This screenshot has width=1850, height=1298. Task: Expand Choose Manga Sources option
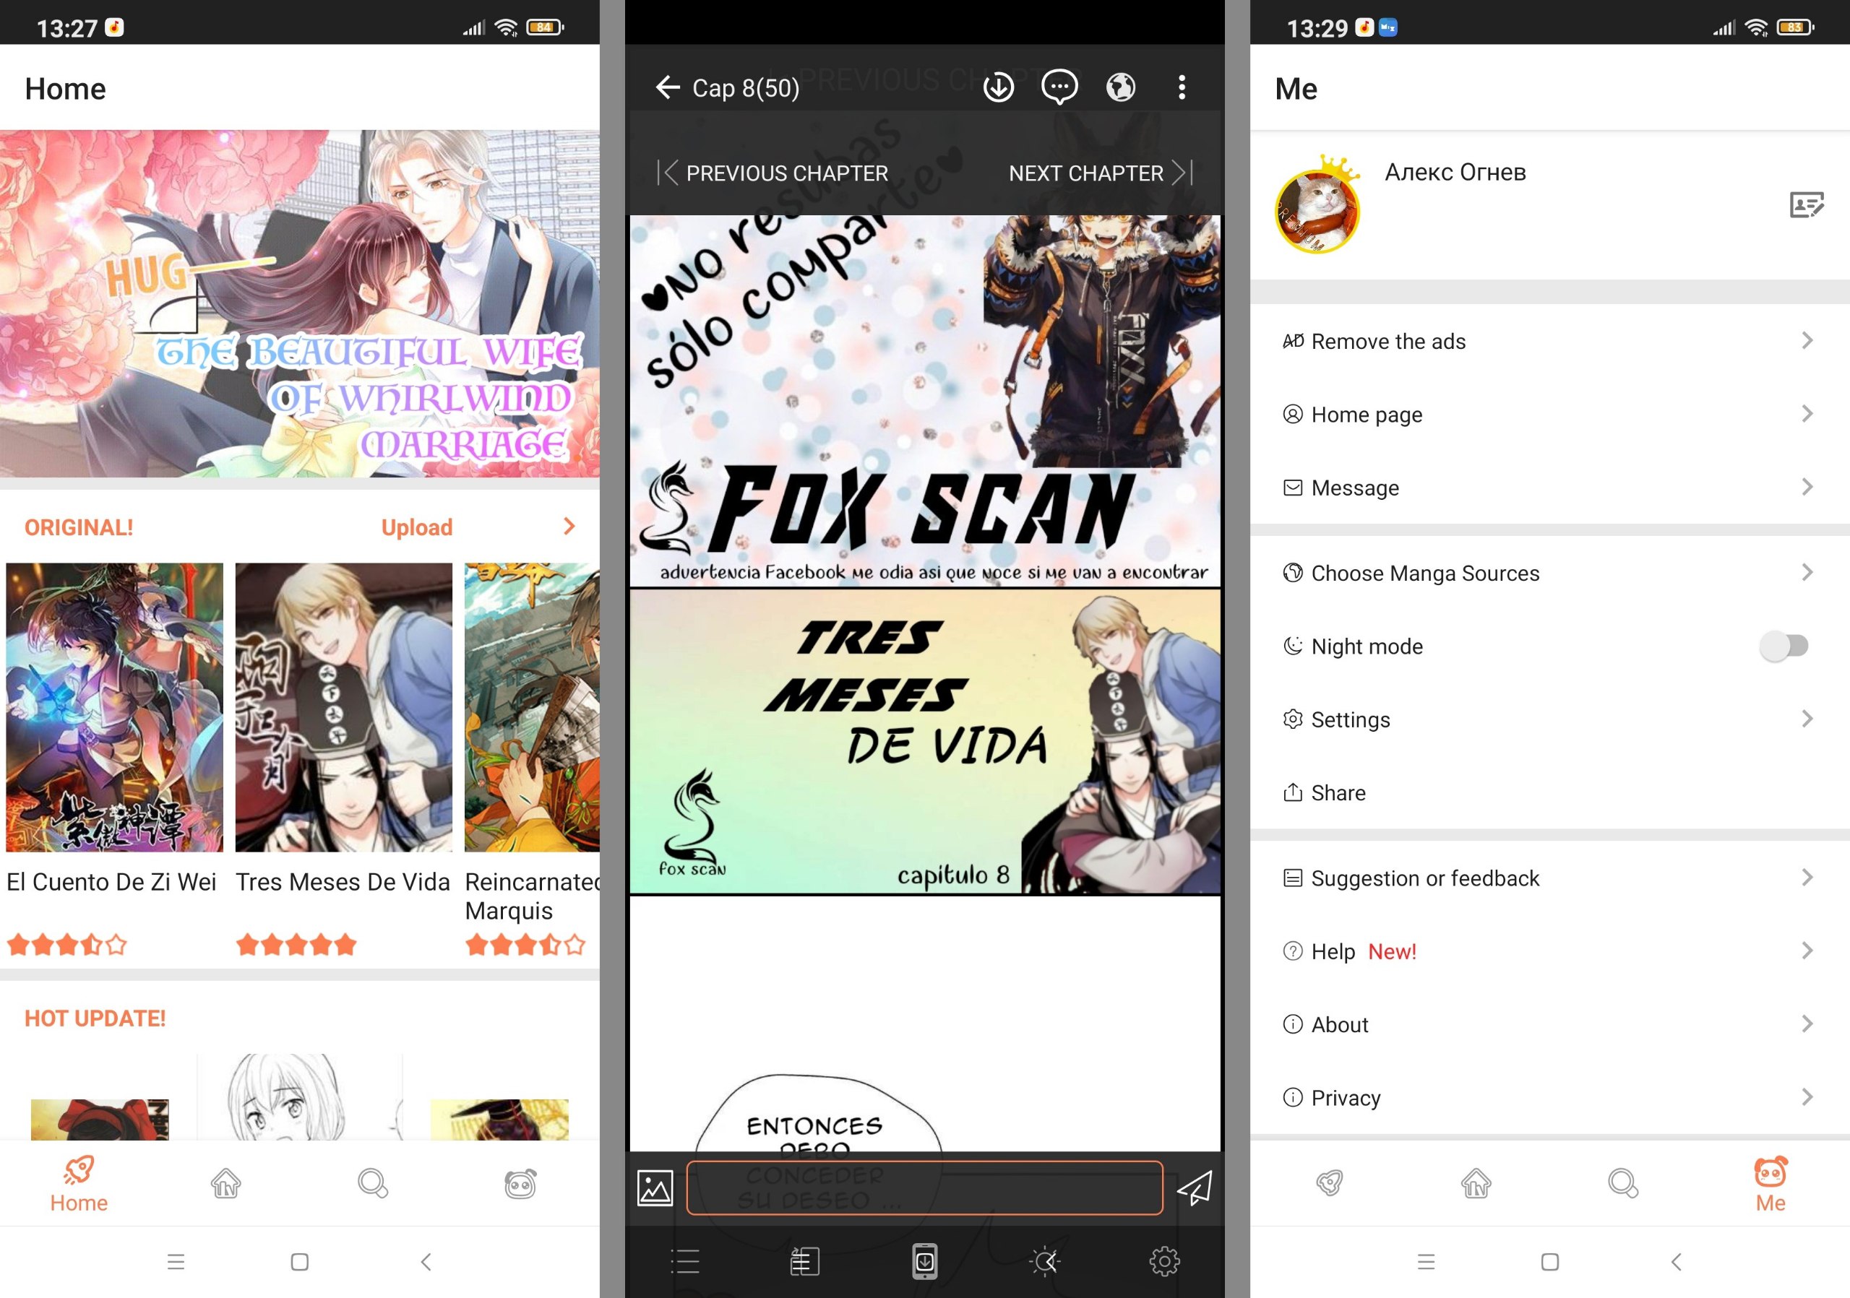coord(1542,572)
